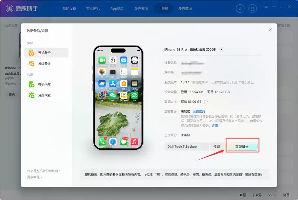The width and height of the screenshot is (298, 200).
Task: Click the V9.11 version label
Action: [273, 195]
